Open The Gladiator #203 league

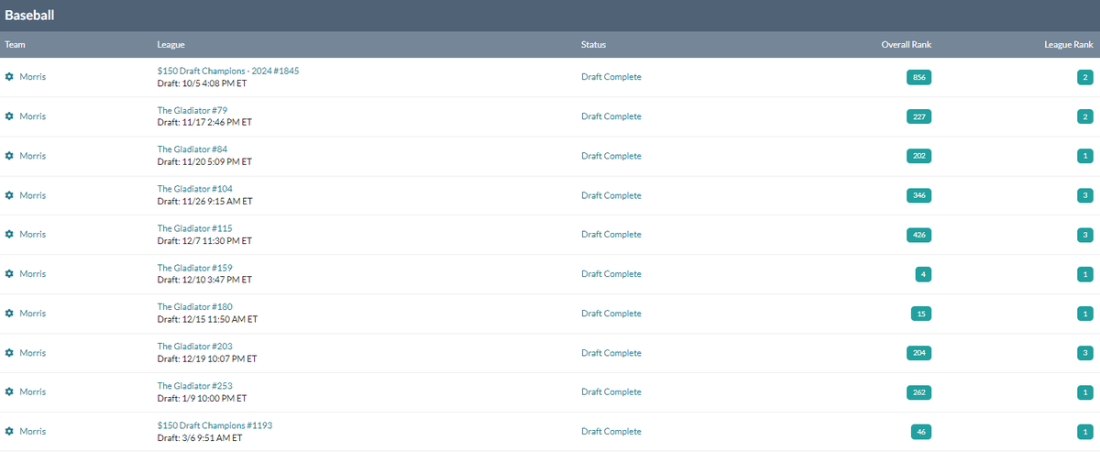tap(195, 347)
